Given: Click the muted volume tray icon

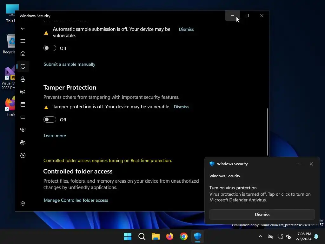Looking at the screenshot, I should [x=288, y=236].
